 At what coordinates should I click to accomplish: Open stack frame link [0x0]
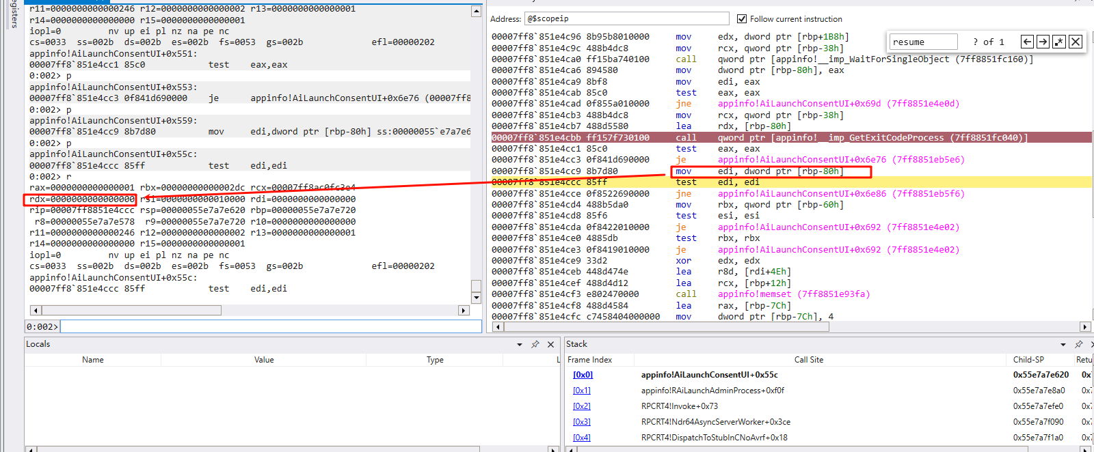583,375
